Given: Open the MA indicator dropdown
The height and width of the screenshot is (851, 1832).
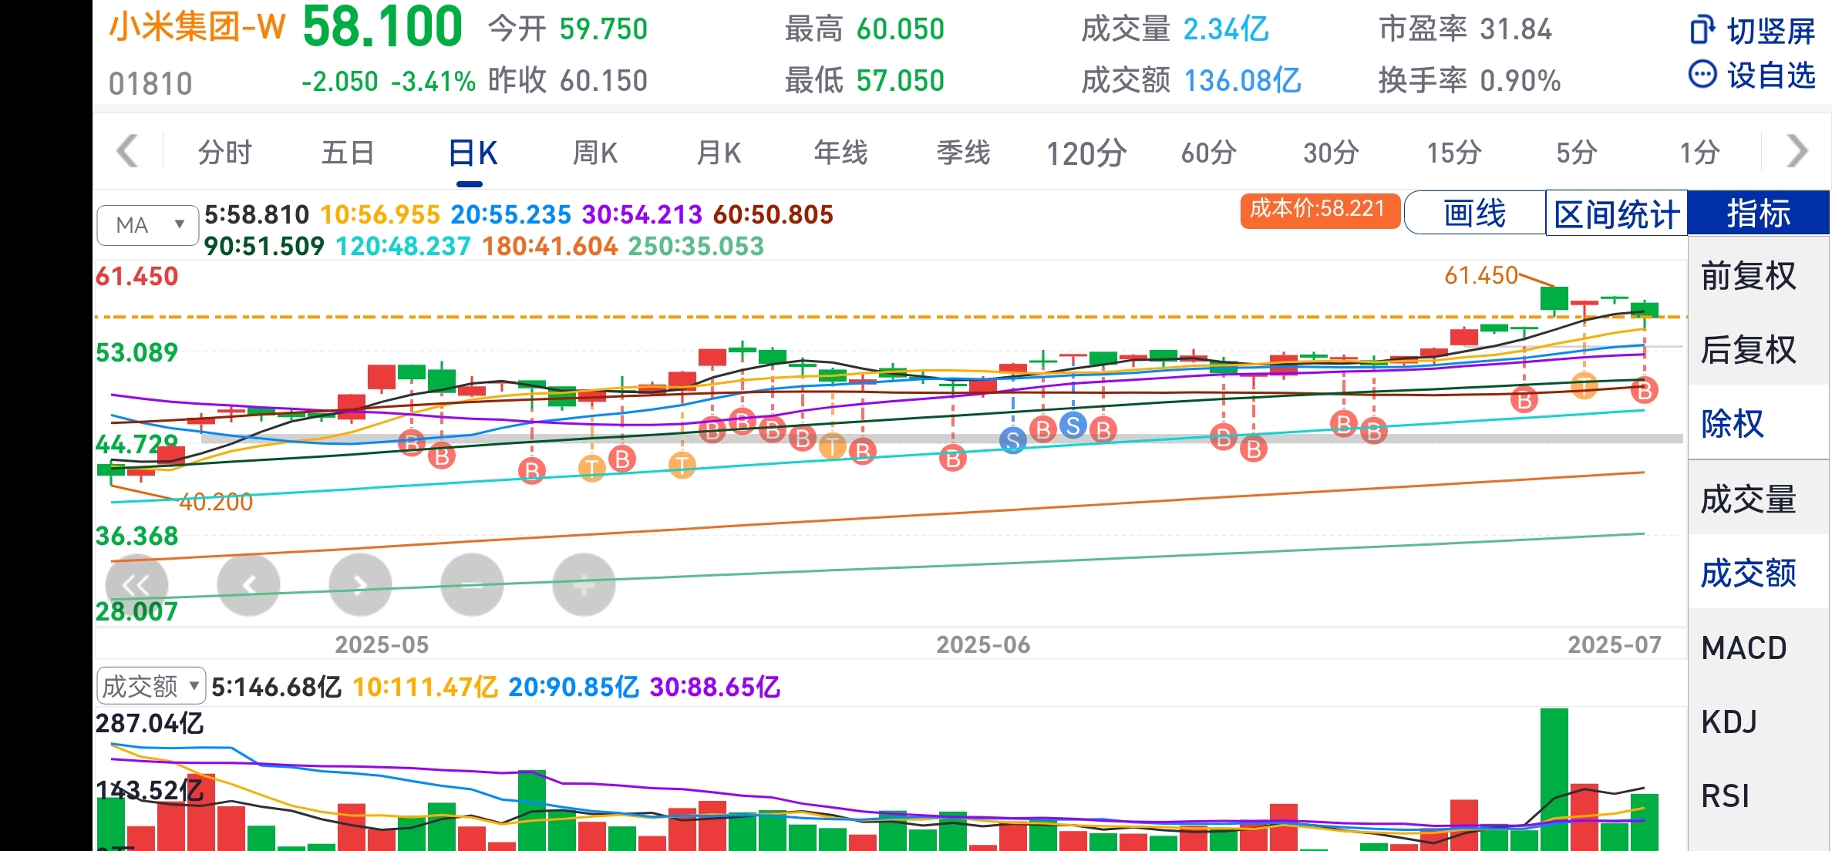Looking at the screenshot, I should click(148, 225).
